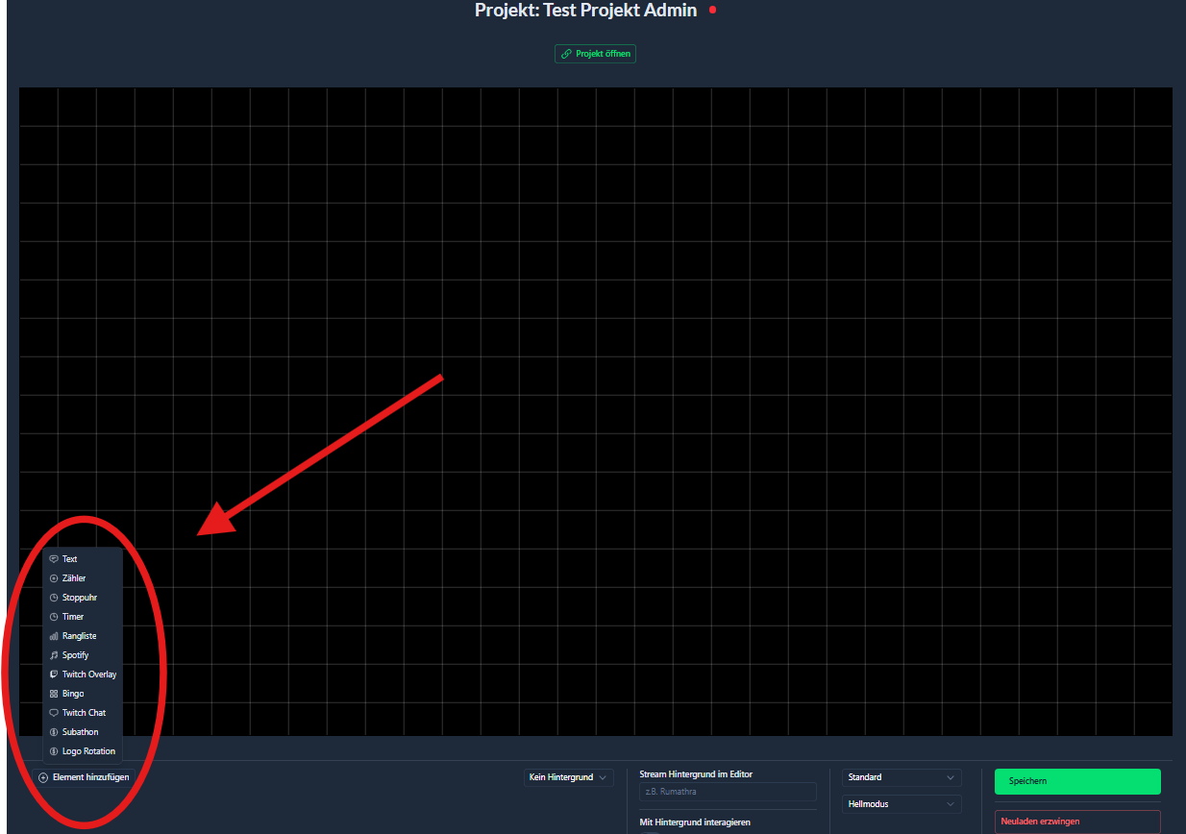This screenshot has width=1186, height=834.
Task: Click the Subathon info icon
Action: [x=53, y=731]
